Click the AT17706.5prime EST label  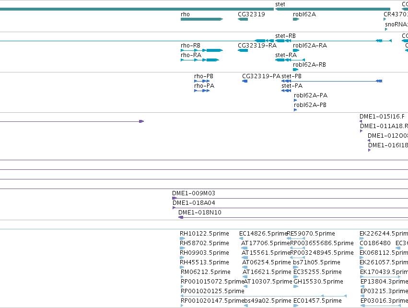pos(266,243)
